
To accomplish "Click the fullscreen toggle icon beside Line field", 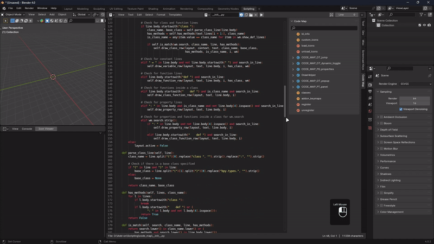I will tap(331, 15).
